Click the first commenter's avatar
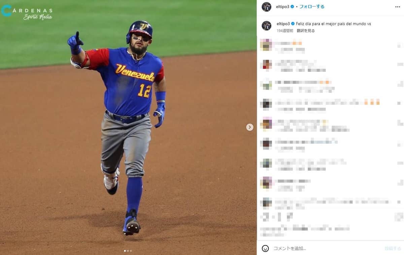Image resolution: width=404 pixels, height=255 pixels. [x=266, y=45]
